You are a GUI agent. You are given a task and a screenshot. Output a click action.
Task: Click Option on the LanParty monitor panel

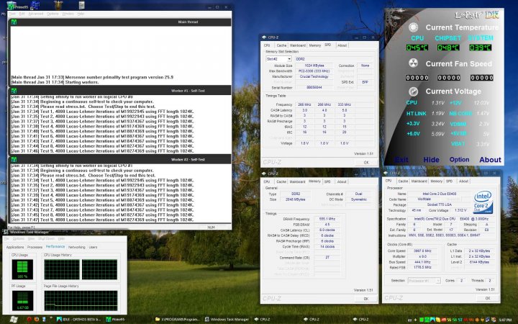tap(459, 159)
